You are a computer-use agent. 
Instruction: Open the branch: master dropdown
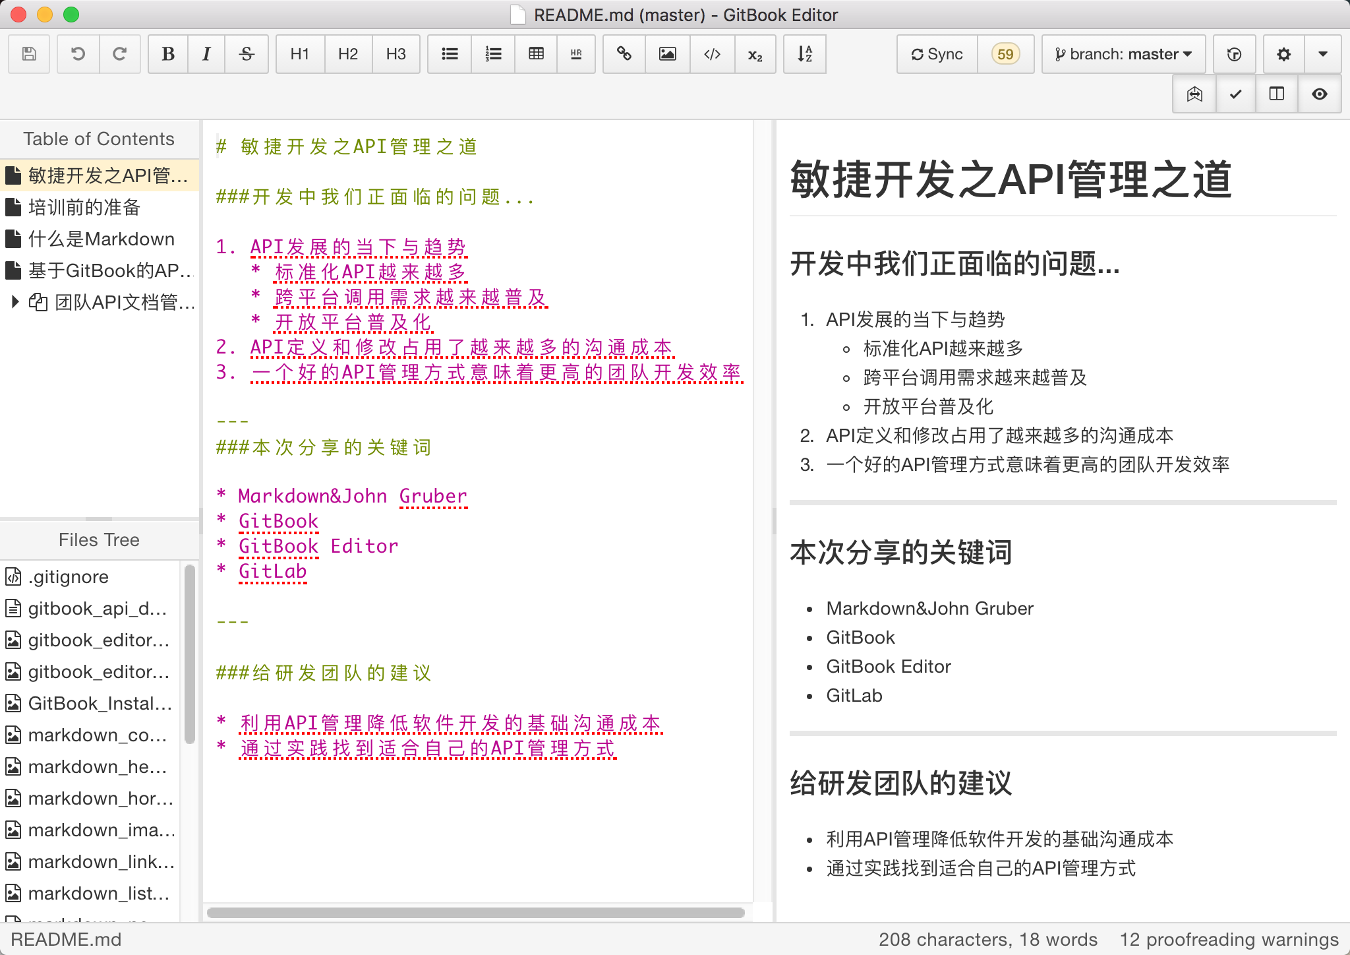pyautogui.click(x=1124, y=54)
